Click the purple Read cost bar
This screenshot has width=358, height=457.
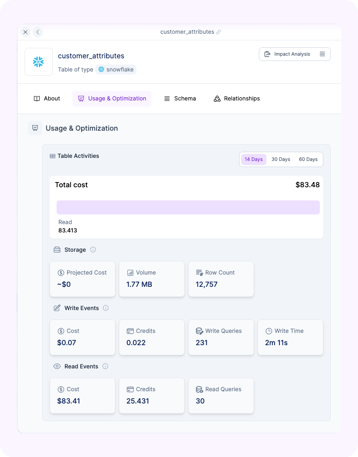(x=188, y=207)
